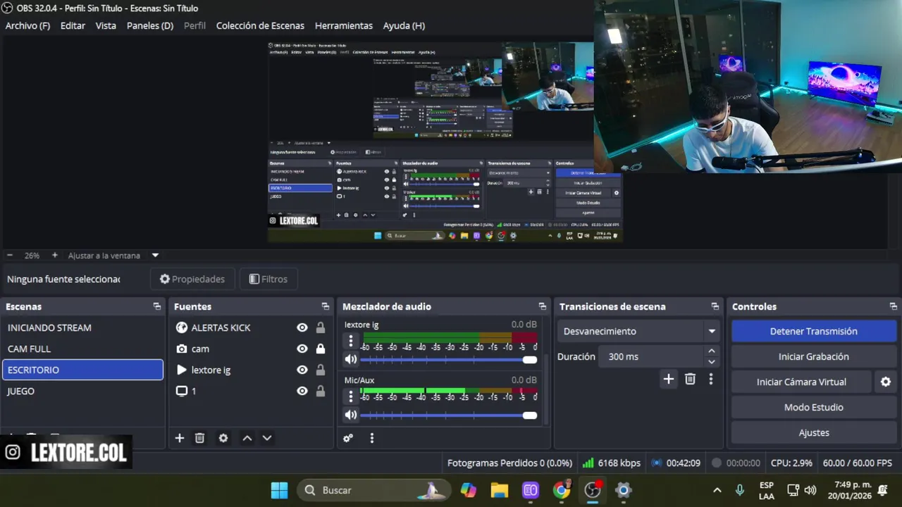Open Ajustes settings button
The image size is (902, 507).
813,432
